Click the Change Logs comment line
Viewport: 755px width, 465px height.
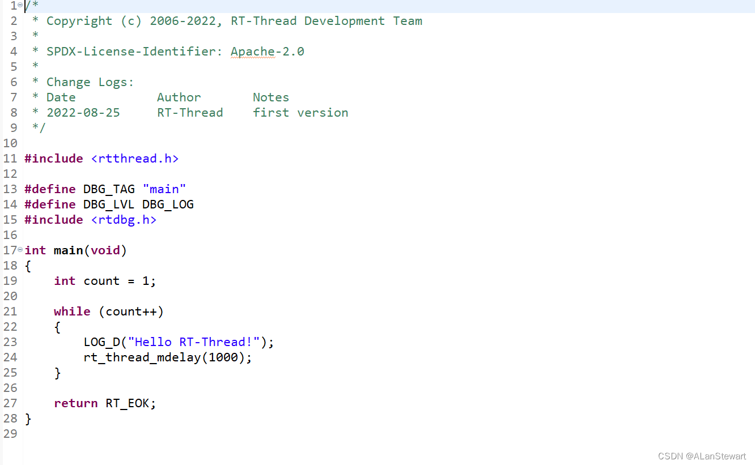pos(90,82)
